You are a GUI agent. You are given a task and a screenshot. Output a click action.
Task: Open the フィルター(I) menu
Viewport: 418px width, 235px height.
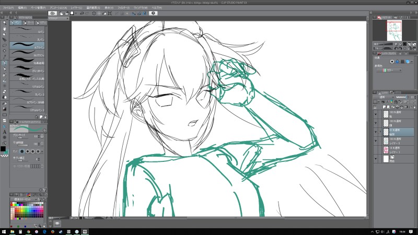coord(123,8)
